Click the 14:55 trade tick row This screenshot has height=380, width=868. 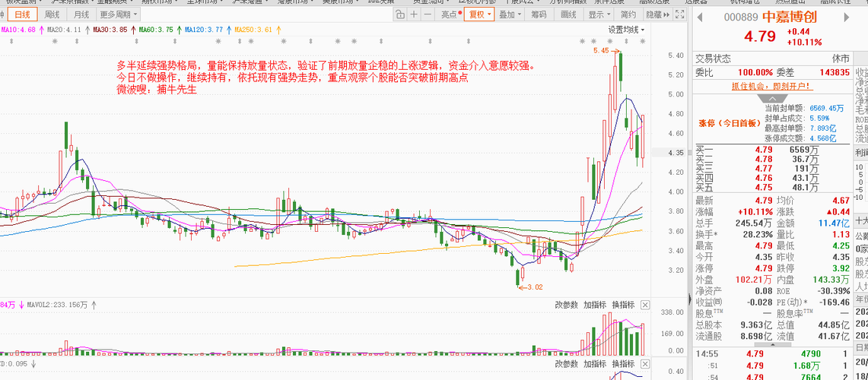coord(772,354)
